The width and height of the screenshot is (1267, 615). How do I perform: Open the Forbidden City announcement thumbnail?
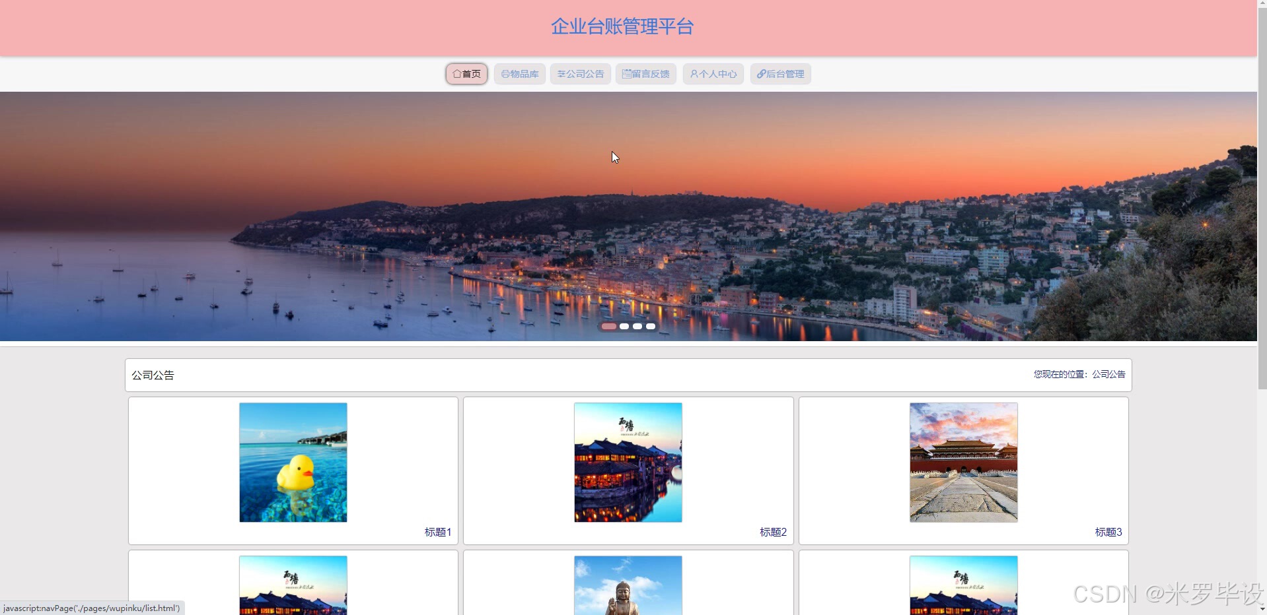pos(964,463)
